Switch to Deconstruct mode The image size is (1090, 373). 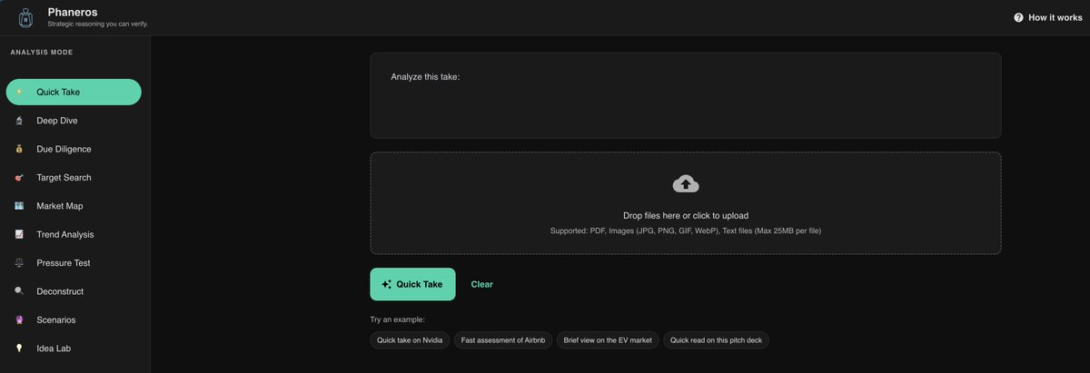(74, 291)
